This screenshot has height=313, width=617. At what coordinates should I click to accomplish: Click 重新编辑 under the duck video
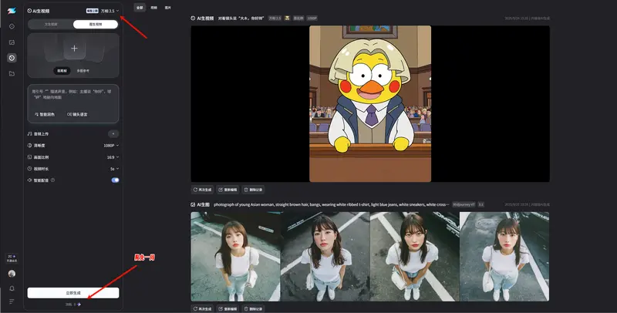(x=228, y=190)
